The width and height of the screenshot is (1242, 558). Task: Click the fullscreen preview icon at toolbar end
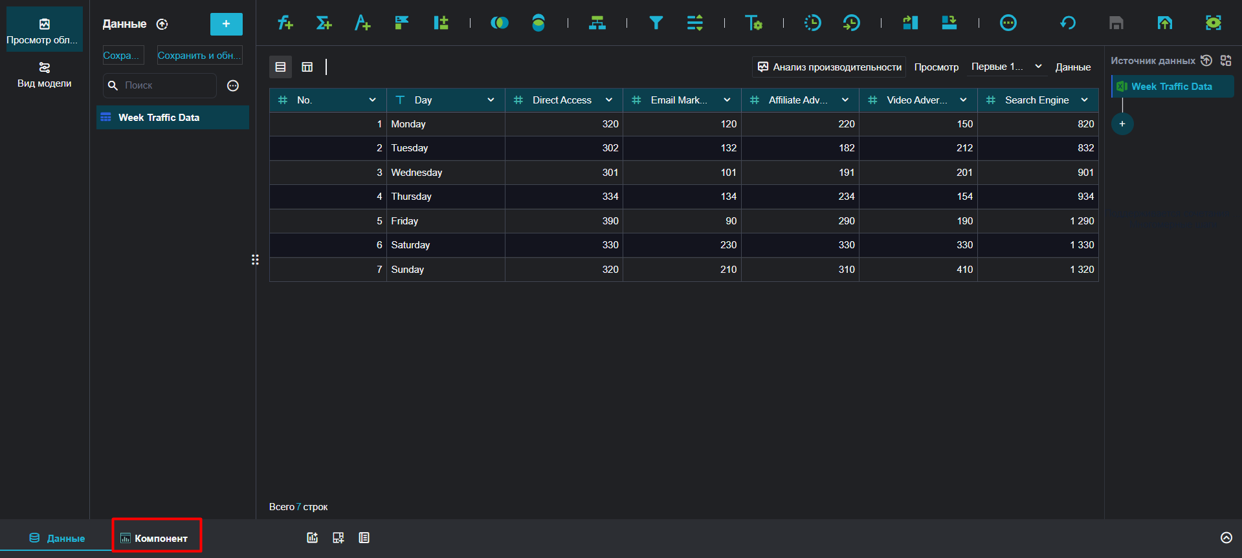[x=1214, y=23]
